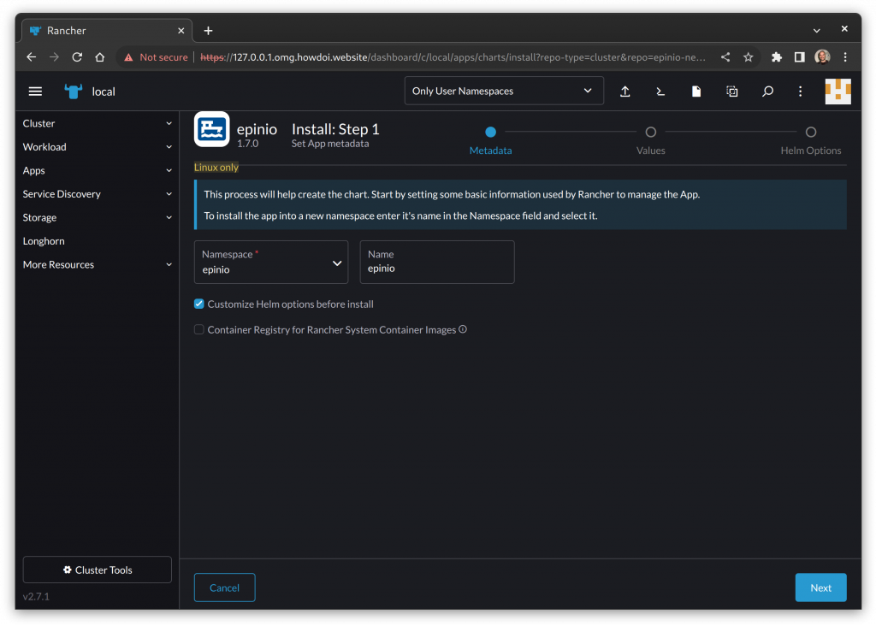Enable Container Registry for Rancher System Images

(199, 329)
